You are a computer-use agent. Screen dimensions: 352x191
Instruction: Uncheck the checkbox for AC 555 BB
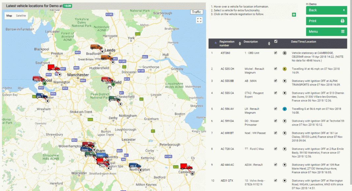(x=276, y=81)
